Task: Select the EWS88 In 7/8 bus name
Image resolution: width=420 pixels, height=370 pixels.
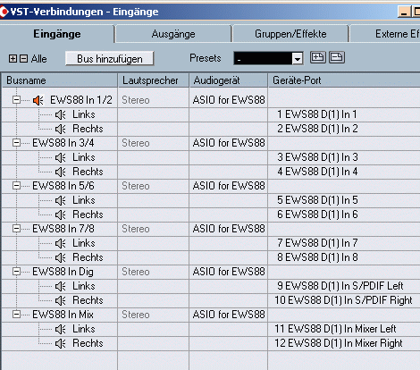Action: (x=63, y=229)
